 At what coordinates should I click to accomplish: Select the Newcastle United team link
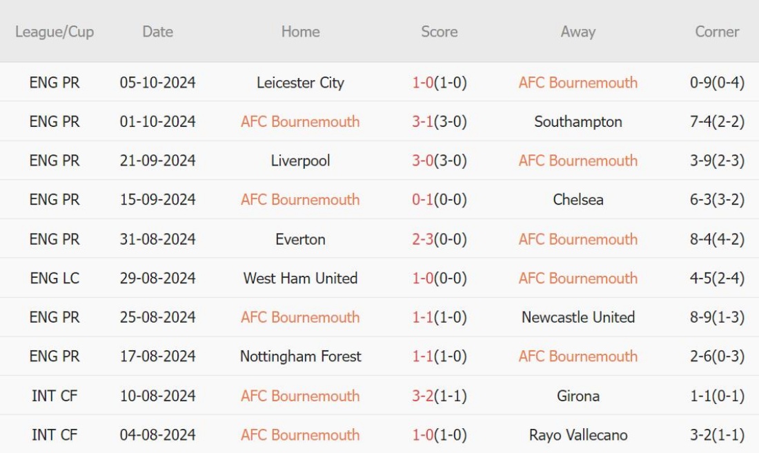[578, 318]
